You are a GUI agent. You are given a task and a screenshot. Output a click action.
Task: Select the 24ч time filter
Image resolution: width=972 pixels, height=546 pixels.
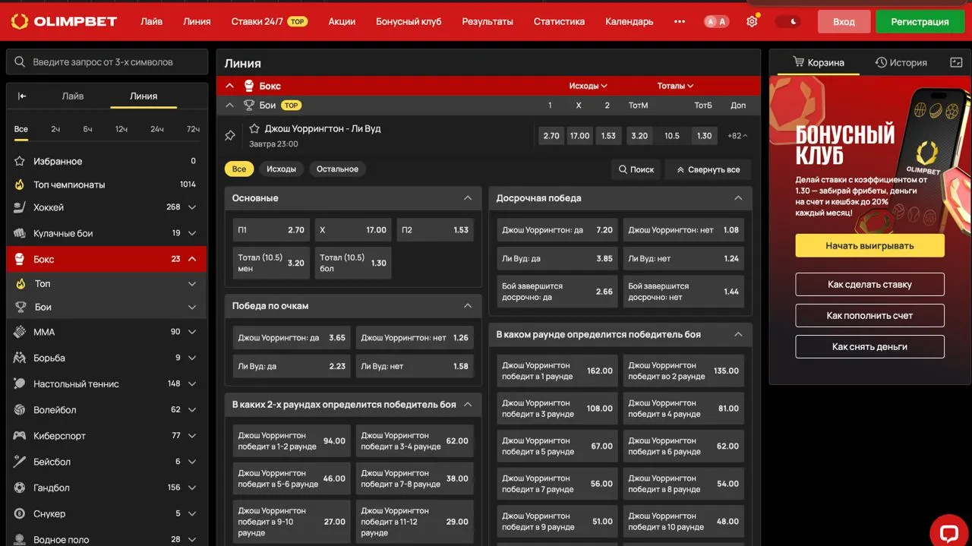(156, 129)
